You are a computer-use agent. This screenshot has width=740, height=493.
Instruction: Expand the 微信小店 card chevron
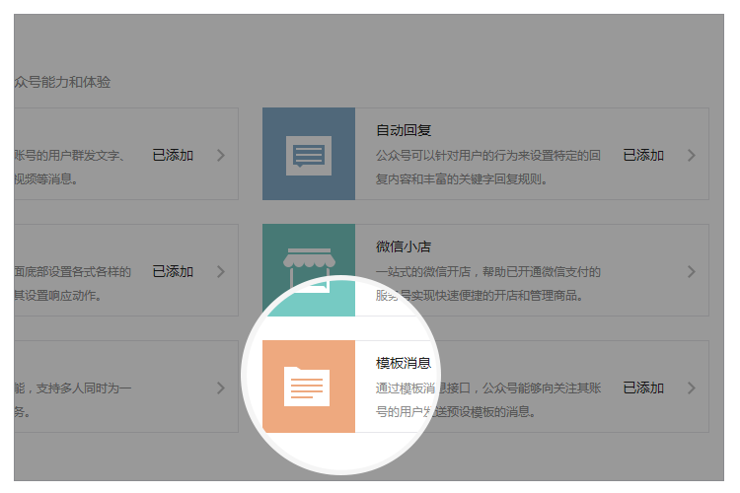pyautogui.click(x=692, y=272)
